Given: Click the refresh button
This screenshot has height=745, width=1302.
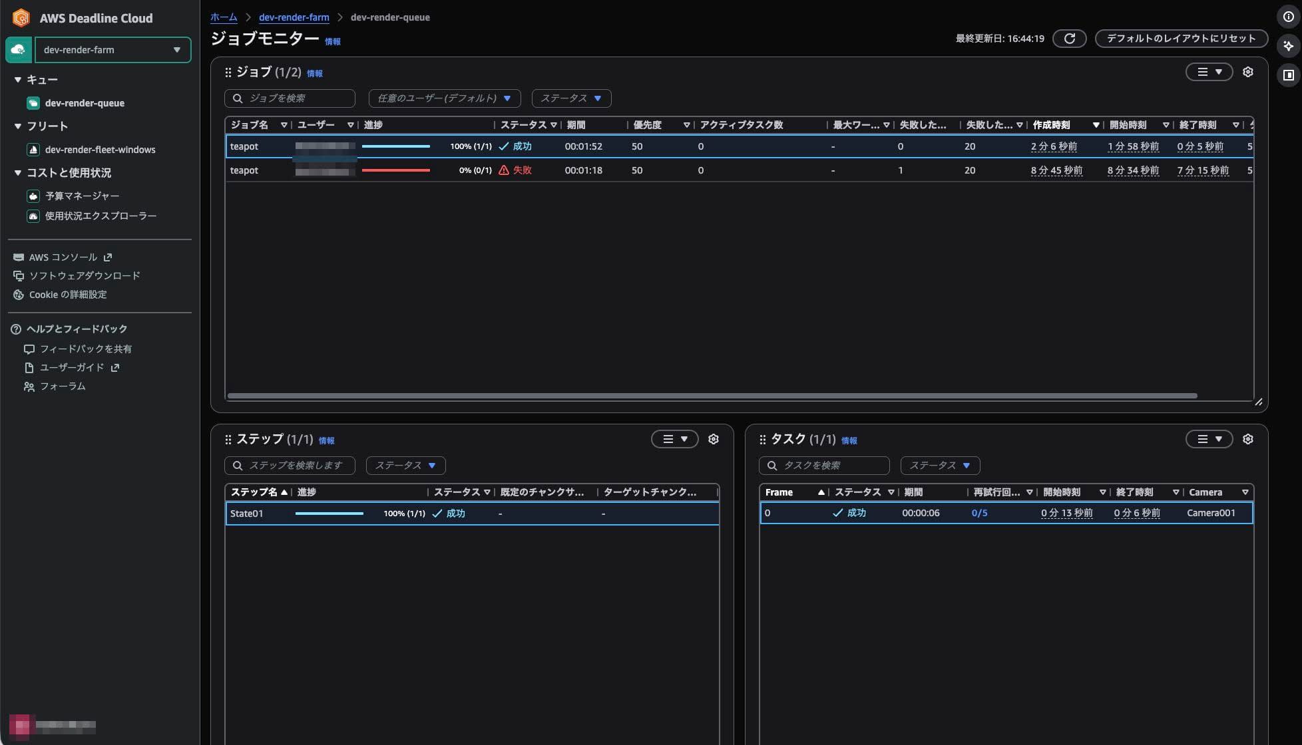Looking at the screenshot, I should pos(1070,39).
